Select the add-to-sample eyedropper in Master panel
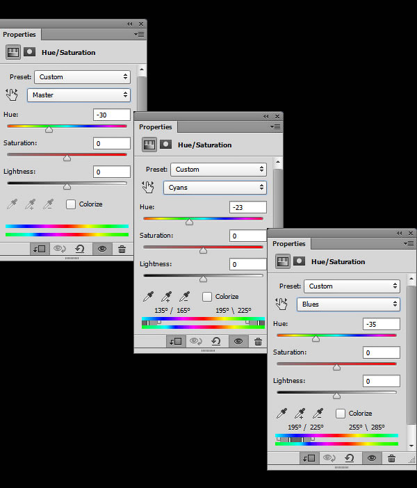Image resolution: width=417 pixels, height=488 pixels. pos(30,204)
